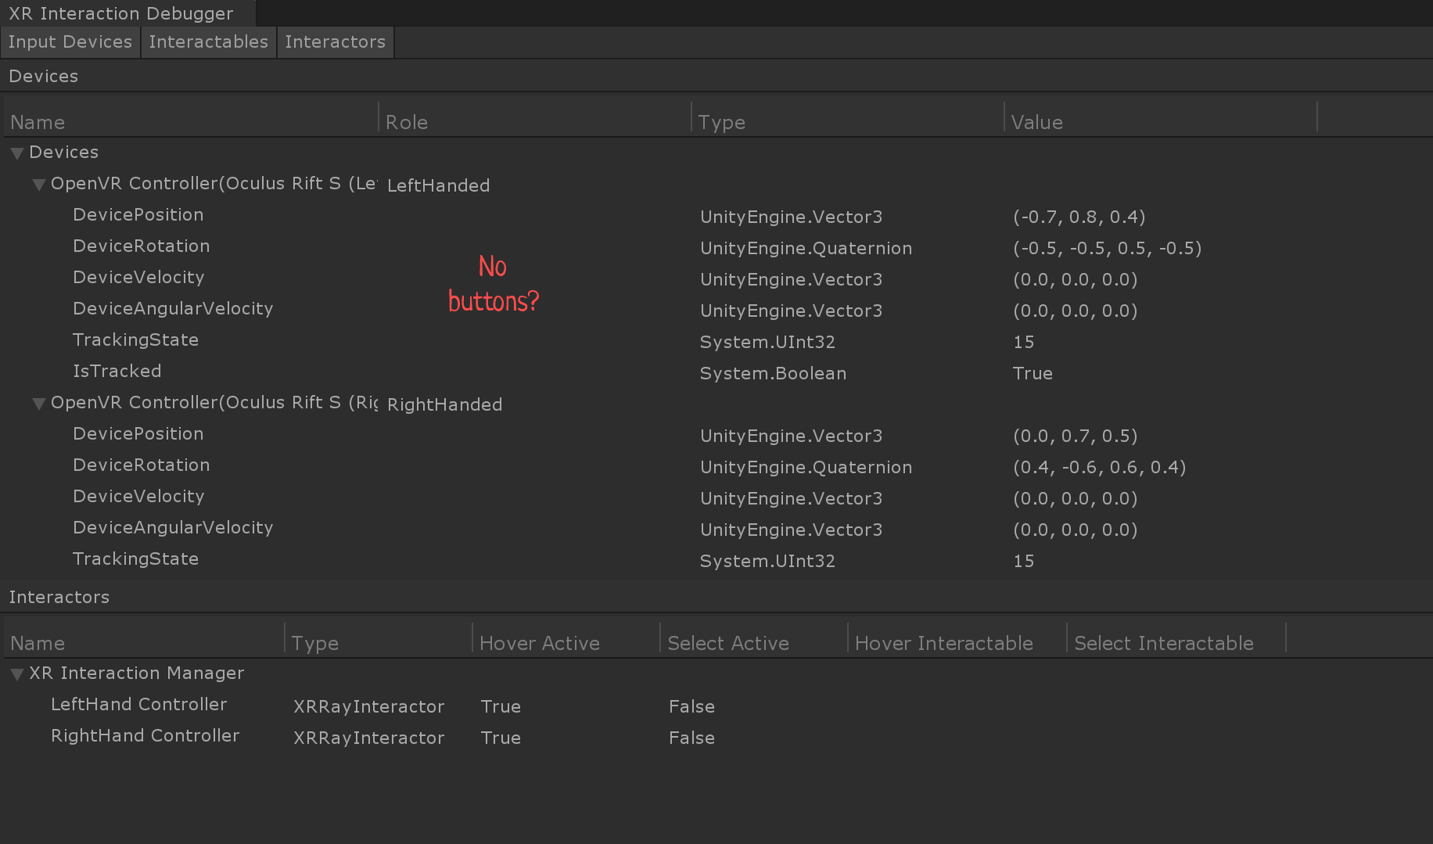Viewport: 1433px width, 844px height.
Task: Open the Input Devices tab
Action: [70, 41]
